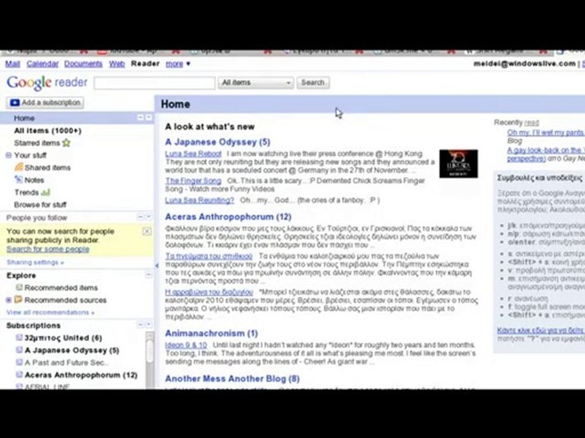Open the more menu
This screenshot has height=438, width=585.
(178, 64)
